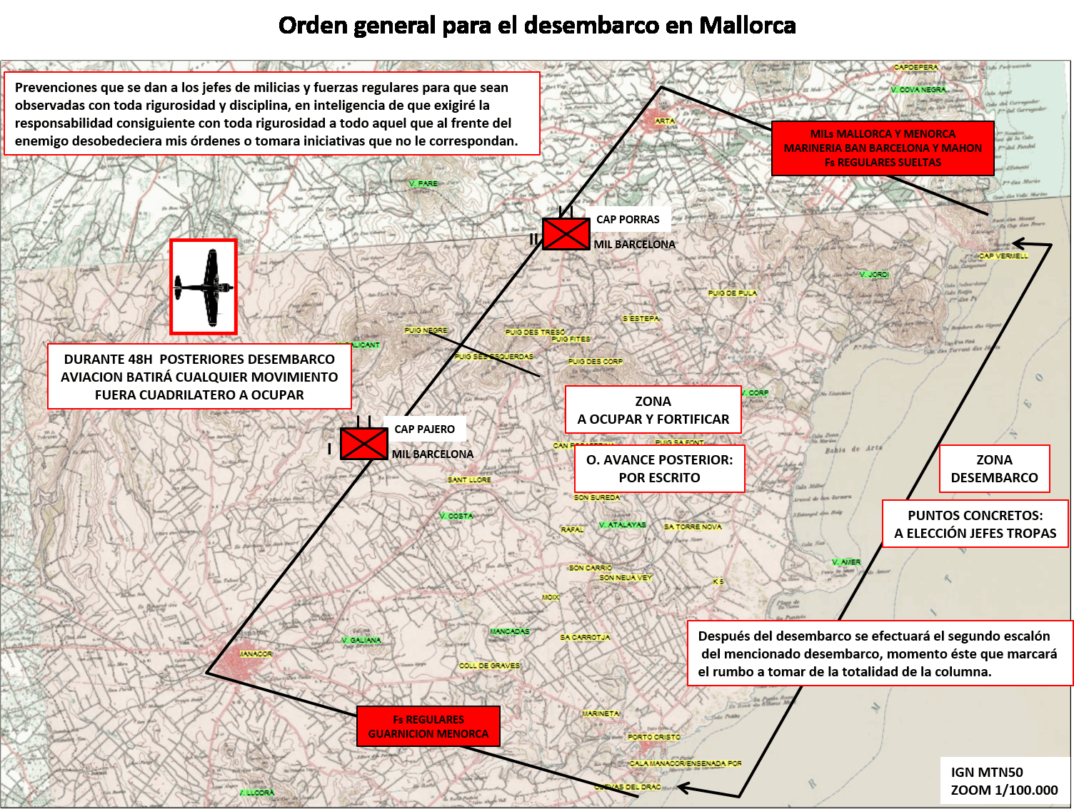Select 'MIL BARCELONA' under CAP PORRAS
Screen dimensions: 1074x809
[635, 244]
